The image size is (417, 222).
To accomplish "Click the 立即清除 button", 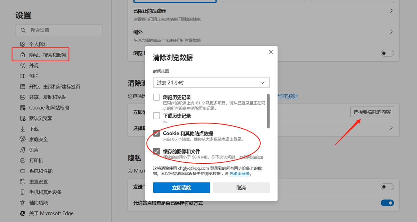I will pyautogui.click(x=181, y=187).
